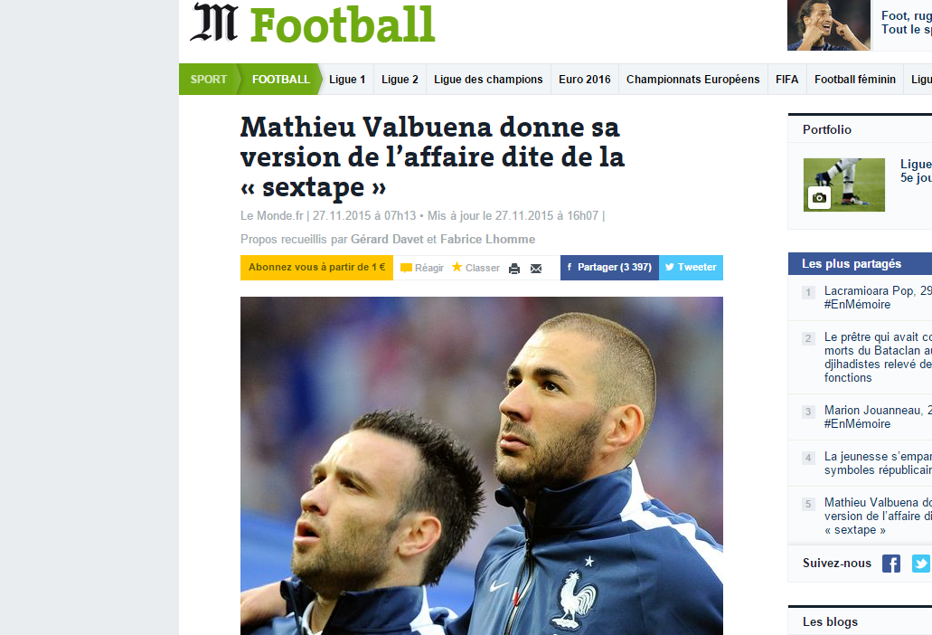Open Football féminin menu item
932x635 pixels.
pyautogui.click(x=855, y=79)
